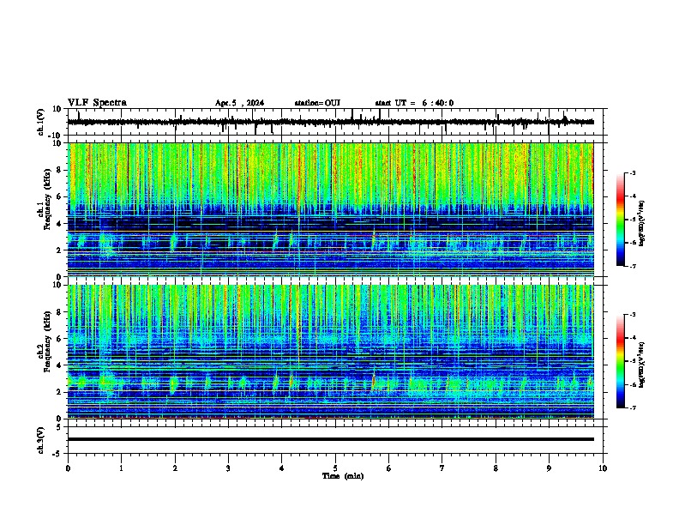Click time axis tick label "7"

click(442, 468)
